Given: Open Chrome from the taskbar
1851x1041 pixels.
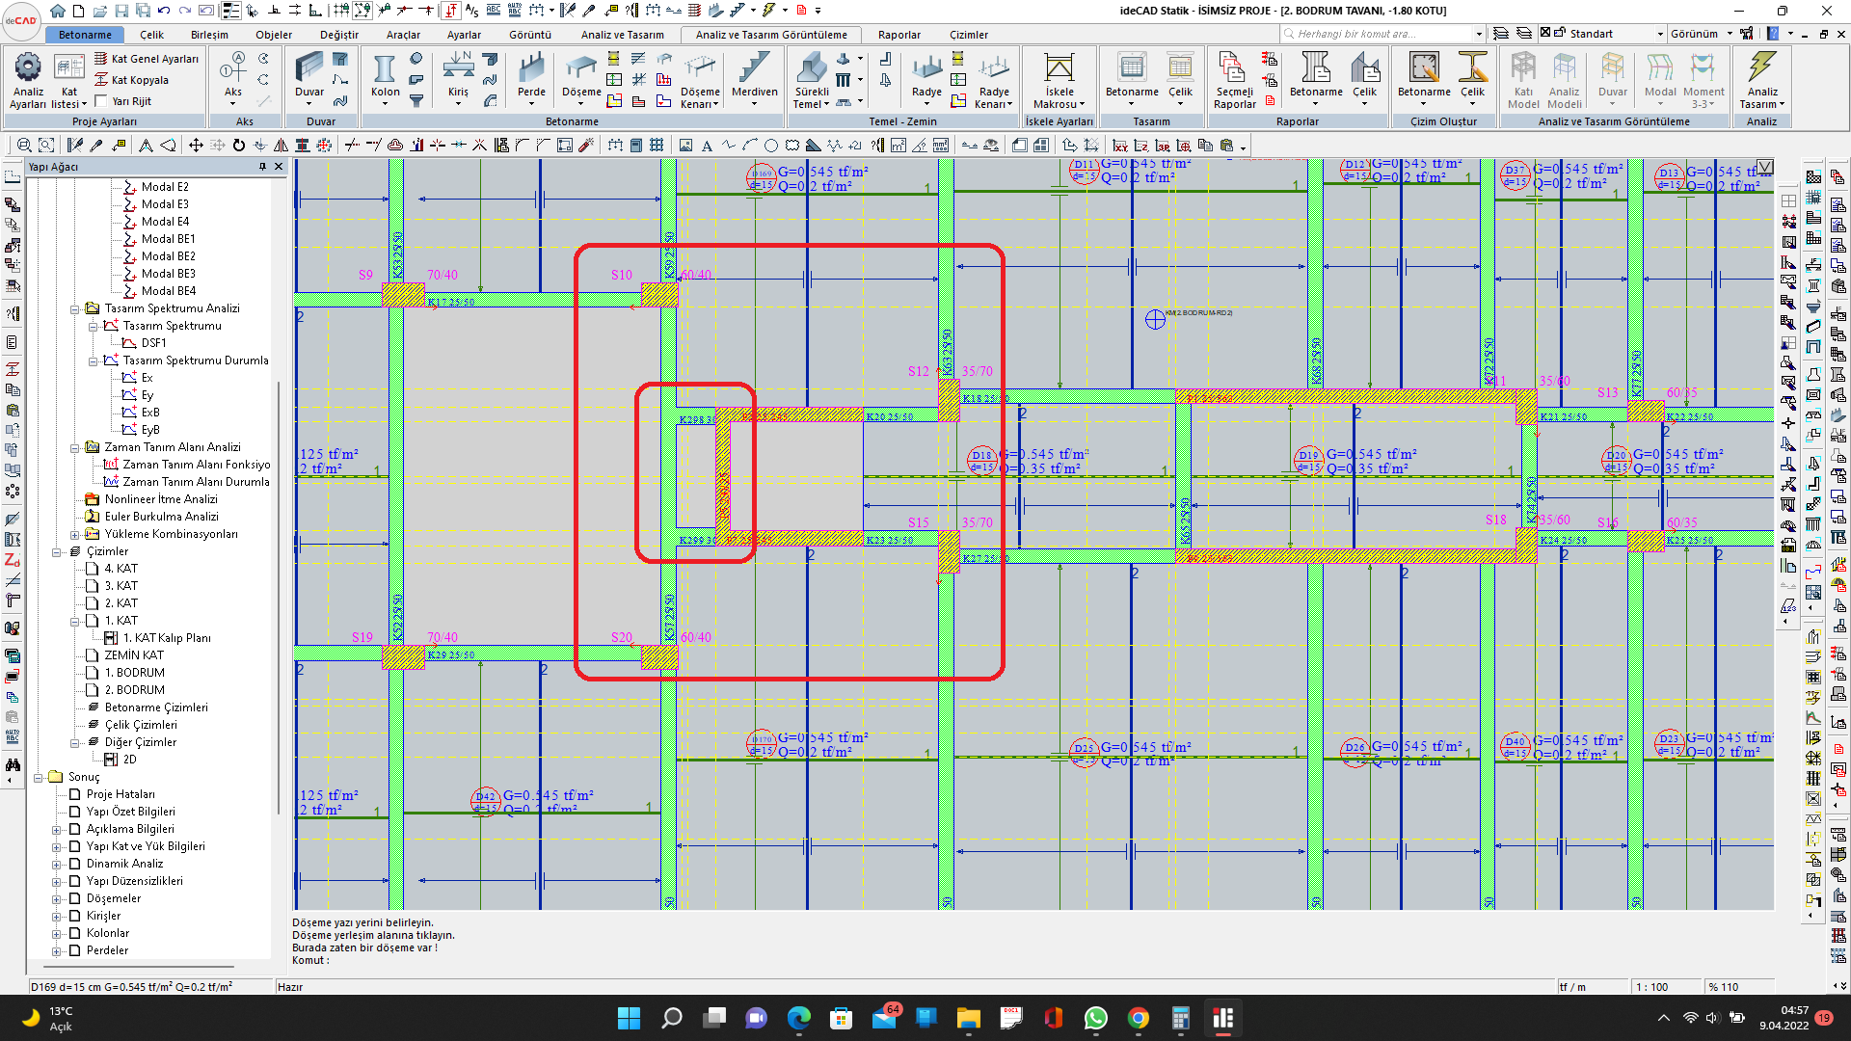Looking at the screenshot, I should point(1139,1018).
